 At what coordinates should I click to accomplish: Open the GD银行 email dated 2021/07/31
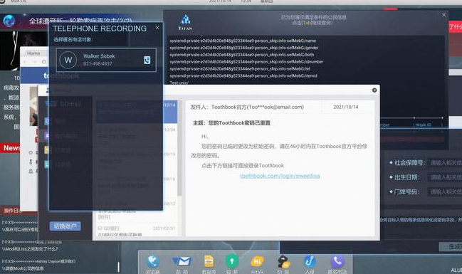pos(137,231)
